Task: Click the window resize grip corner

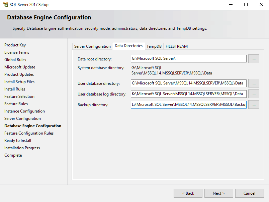Action: coord(267,200)
